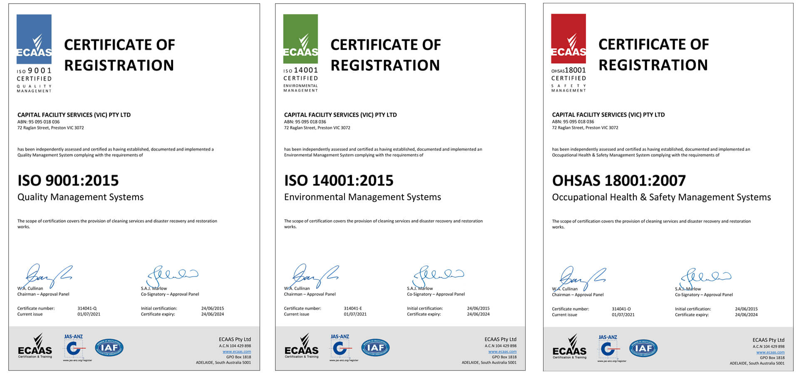This screenshot has width=799, height=375.
Task: Click the footer ECAAS logo on ISO 9001 certificate
Action: 35,346
